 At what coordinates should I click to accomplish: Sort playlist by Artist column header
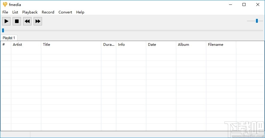click(26, 45)
